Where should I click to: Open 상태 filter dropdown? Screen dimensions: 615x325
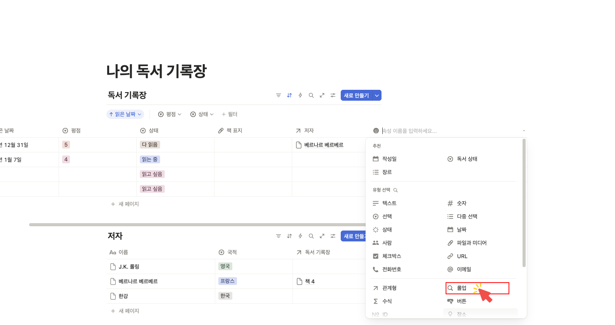tap(202, 114)
